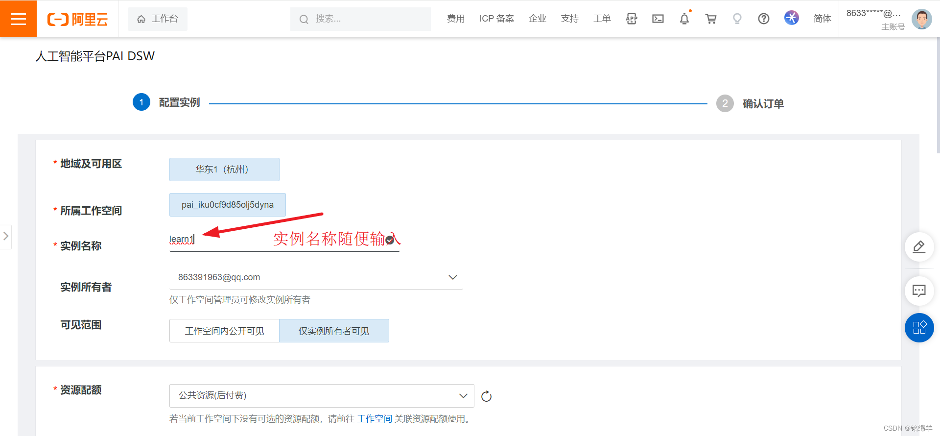Launch the Cloud Shell terminal icon

[x=658, y=19]
